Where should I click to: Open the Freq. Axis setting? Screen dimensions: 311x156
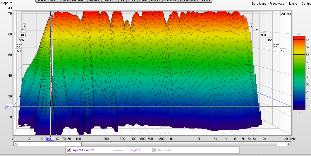tap(277, 4)
